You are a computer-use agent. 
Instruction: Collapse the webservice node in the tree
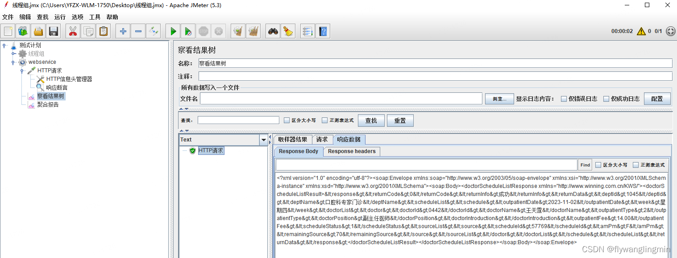[x=12, y=62]
